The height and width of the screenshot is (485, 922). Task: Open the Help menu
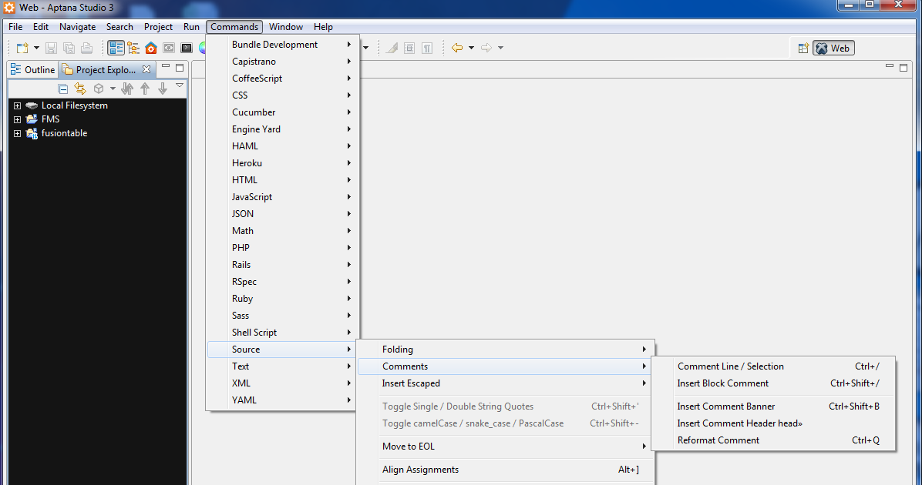click(x=323, y=27)
